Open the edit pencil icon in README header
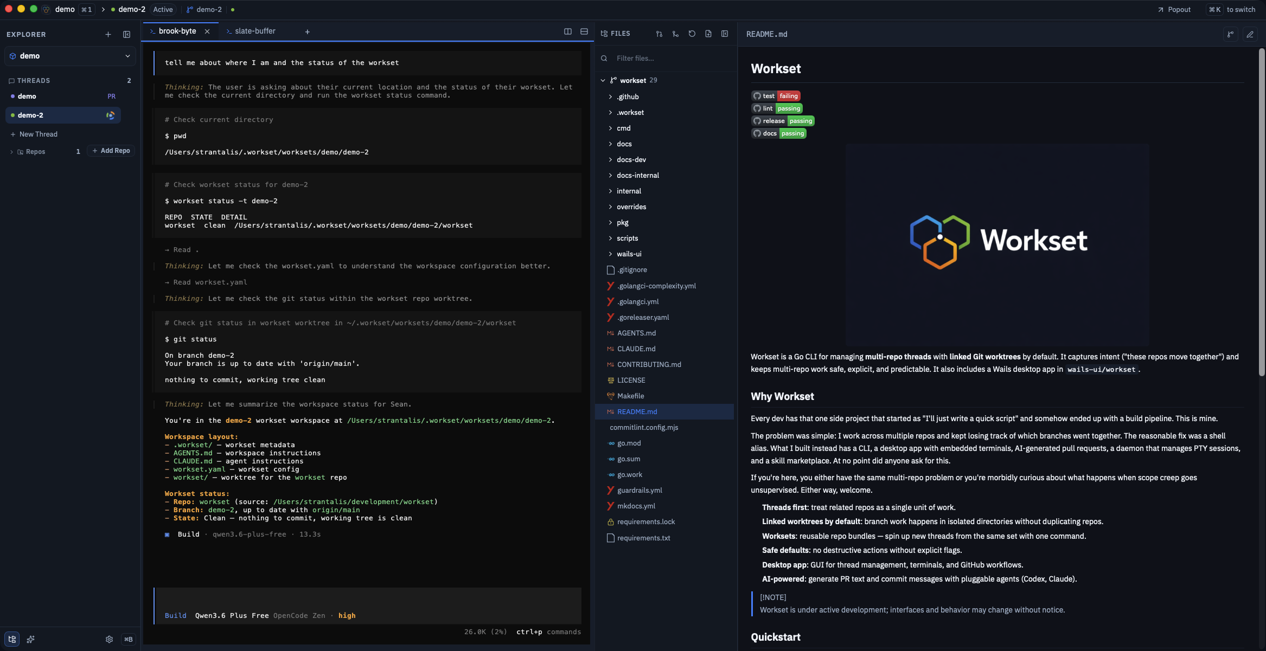The image size is (1266, 651). pos(1250,34)
